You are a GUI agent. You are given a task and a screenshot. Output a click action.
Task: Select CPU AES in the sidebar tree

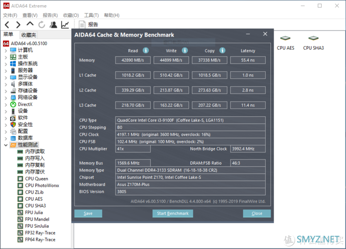coord(34,199)
